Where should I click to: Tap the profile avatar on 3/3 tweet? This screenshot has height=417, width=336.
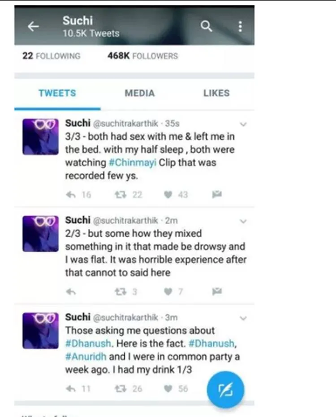point(40,136)
